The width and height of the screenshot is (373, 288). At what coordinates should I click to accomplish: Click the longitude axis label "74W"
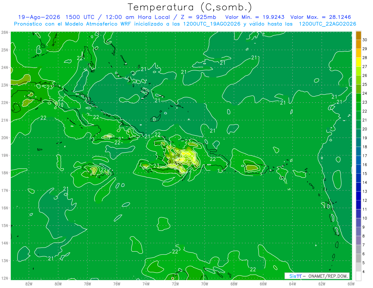point(146,284)
